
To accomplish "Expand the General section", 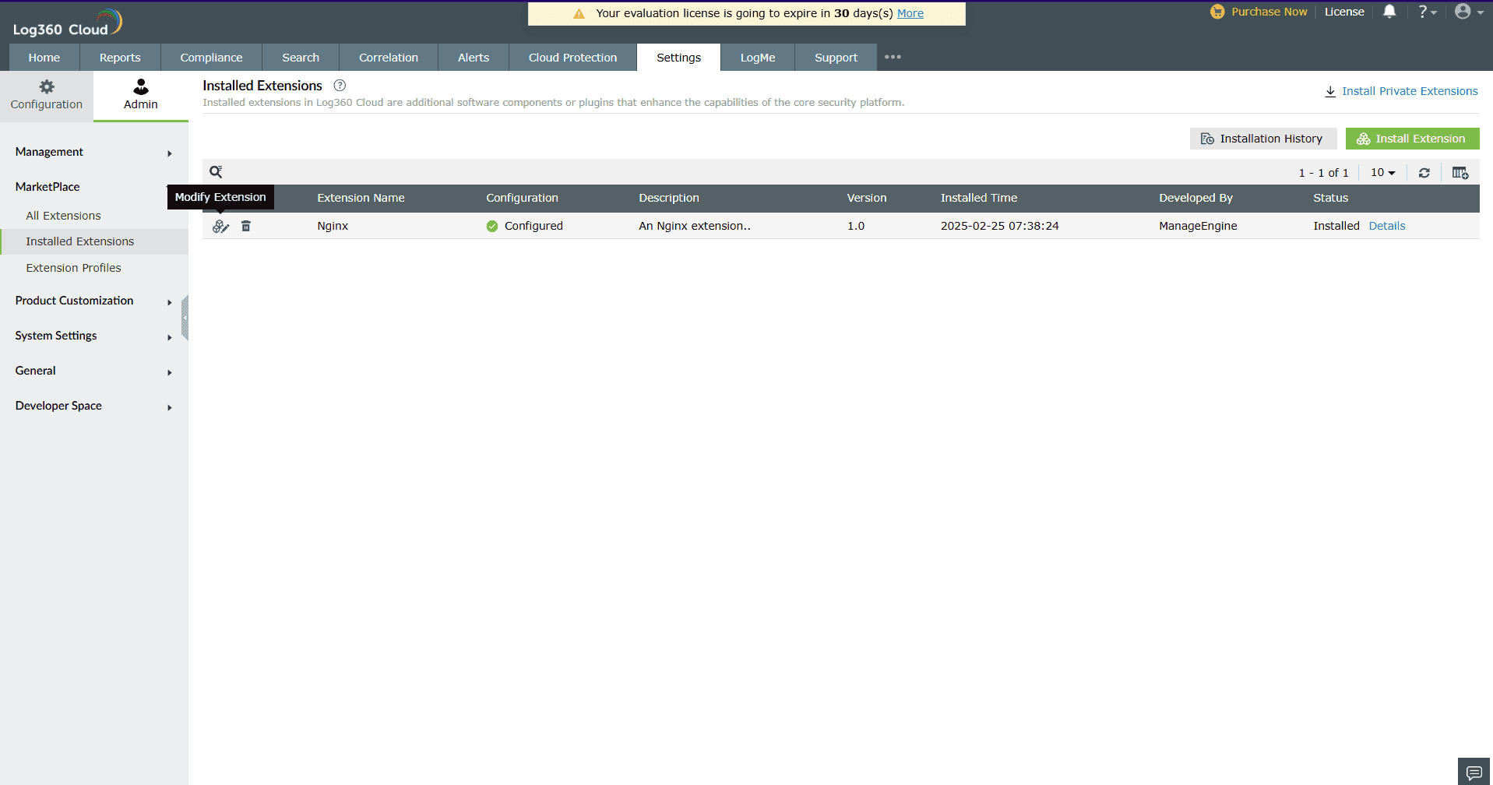I will coord(93,371).
